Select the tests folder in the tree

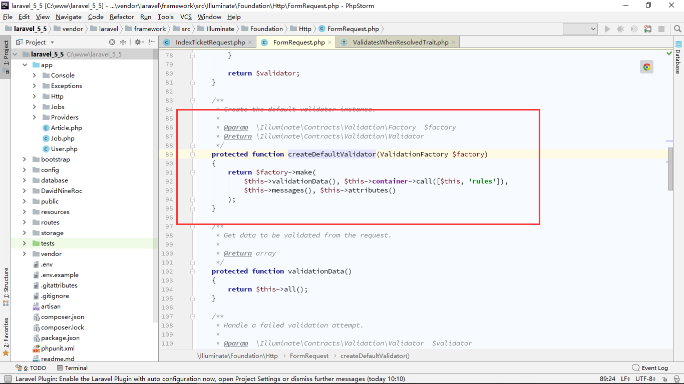pyautogui.click(x=48, y=243)
